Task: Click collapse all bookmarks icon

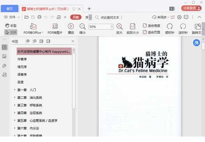Action: [34, 41]
